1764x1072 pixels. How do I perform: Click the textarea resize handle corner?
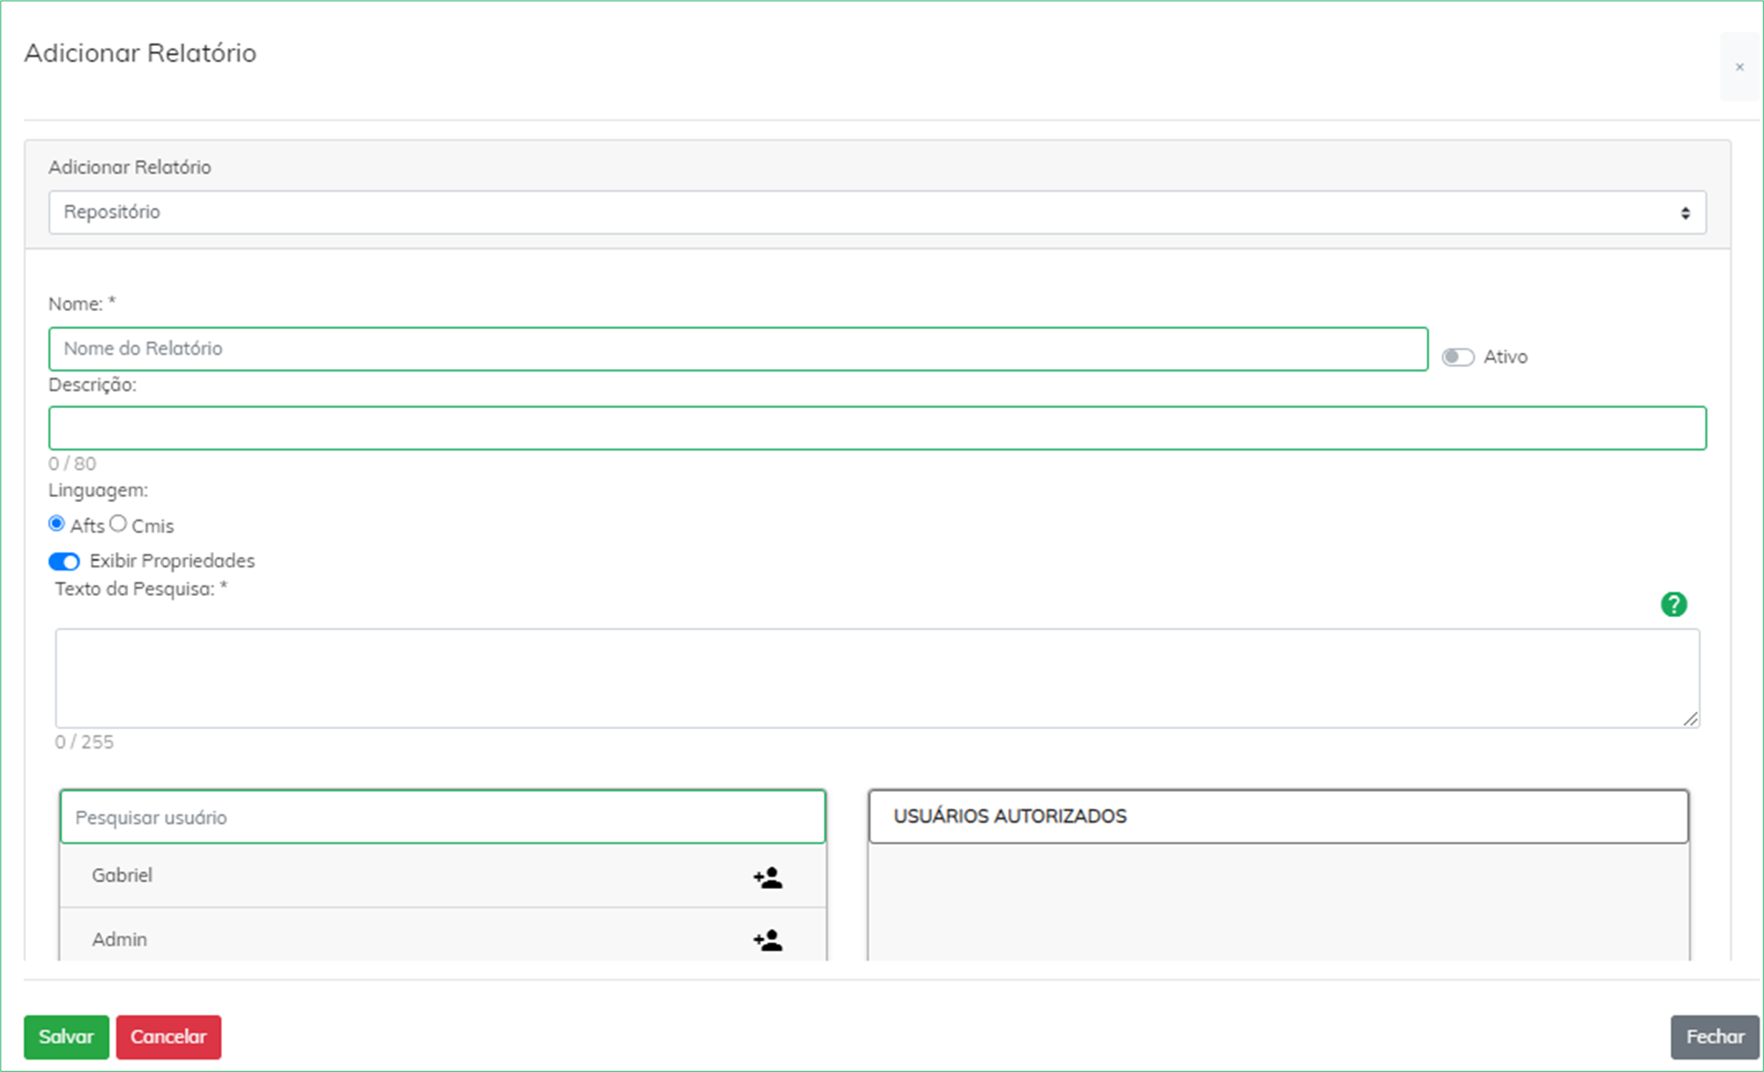[x=1690, y=718]
